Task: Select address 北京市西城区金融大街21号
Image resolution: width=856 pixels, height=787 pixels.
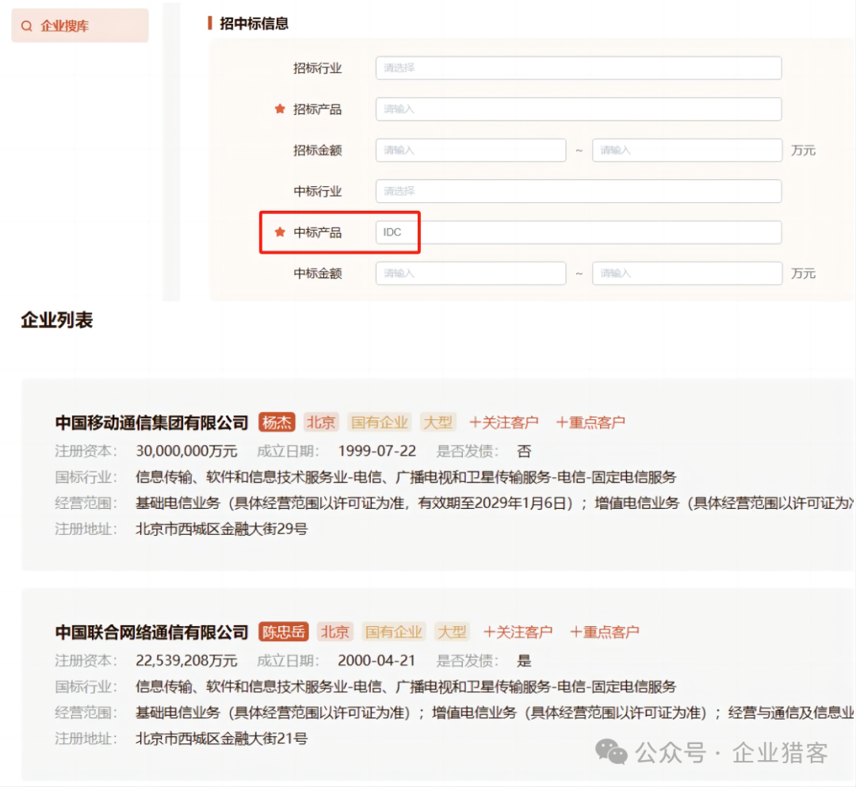Action: (x=222, y=739)
